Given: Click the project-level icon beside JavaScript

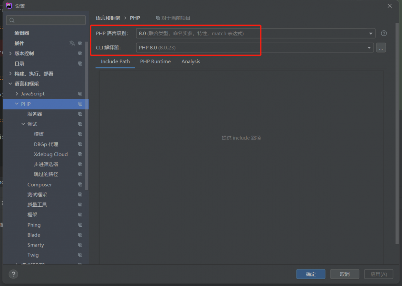Looking at the screenshot, I should tap(80, 94).
